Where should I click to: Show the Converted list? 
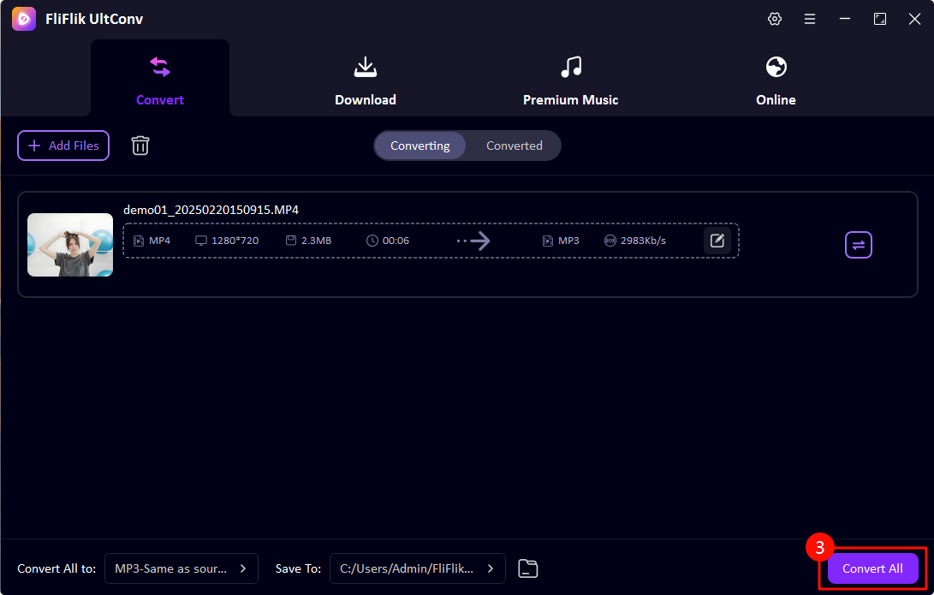514,146
